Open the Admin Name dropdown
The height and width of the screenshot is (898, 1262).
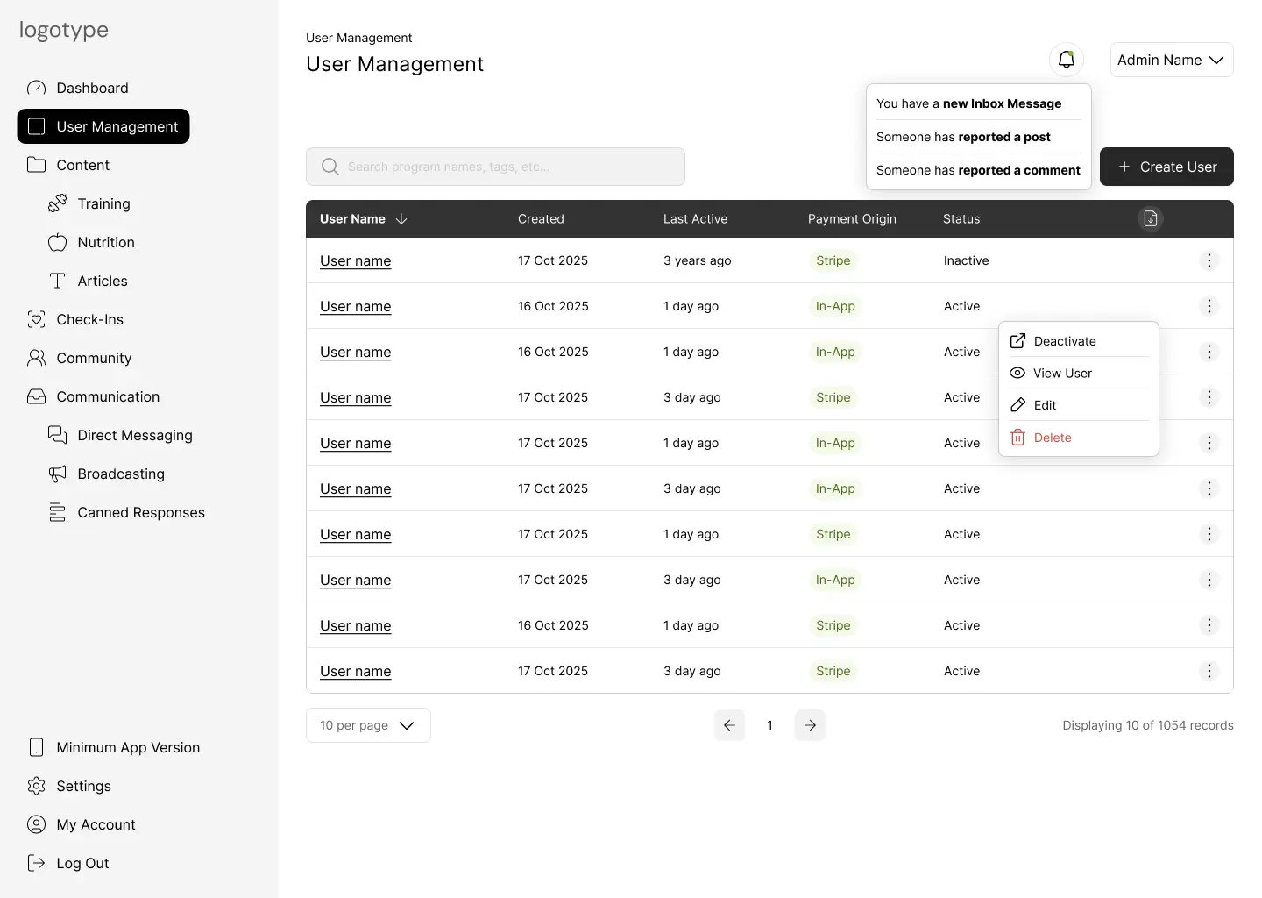pyautogui.click(x=1172, y=60)
